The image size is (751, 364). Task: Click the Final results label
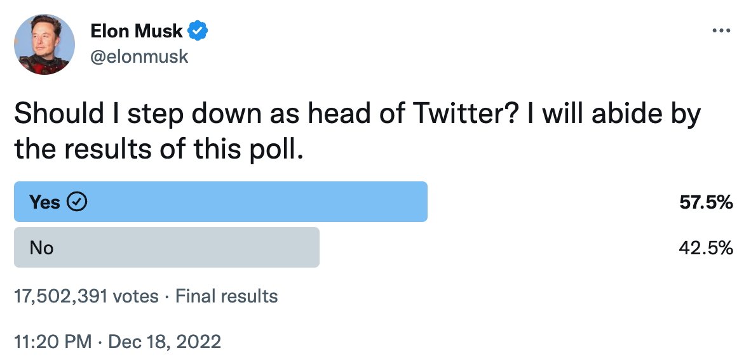coord(226,296)
